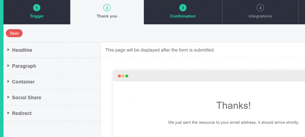Image resolution: width=305 pixels, height=137 pixels.
Task: Select the email sent paragraph in preview
Action: (233, 122)
